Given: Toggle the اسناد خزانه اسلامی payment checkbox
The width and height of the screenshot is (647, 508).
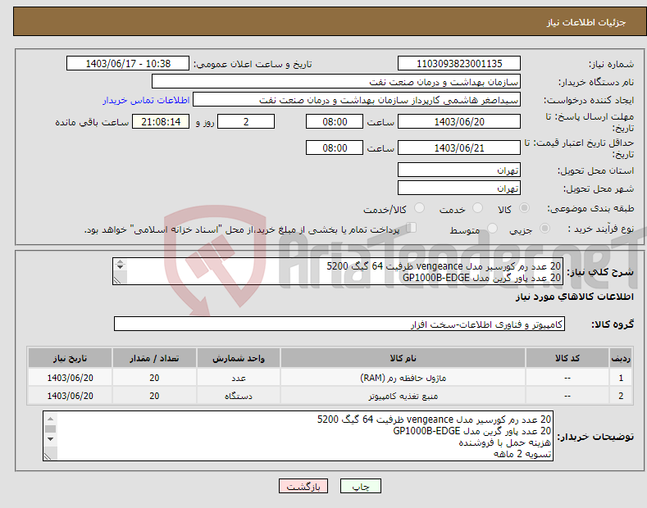Looking at the screenshot, I should point(412,228).
